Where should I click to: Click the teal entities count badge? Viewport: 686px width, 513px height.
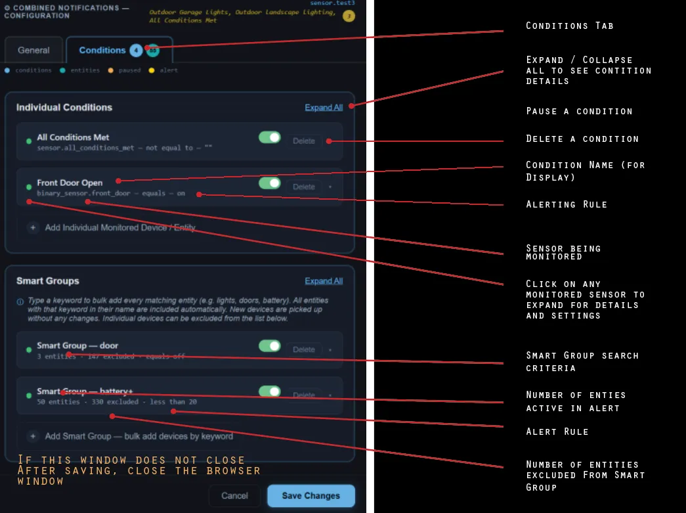coord(153,51)
